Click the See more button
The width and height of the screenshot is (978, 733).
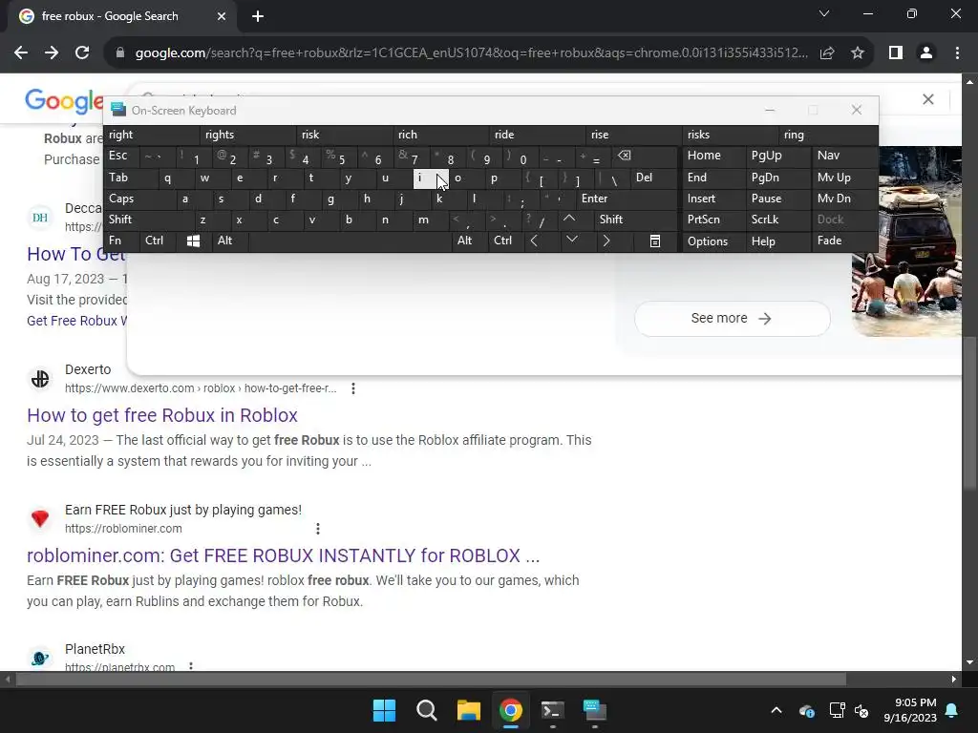(x=732, y=319)
